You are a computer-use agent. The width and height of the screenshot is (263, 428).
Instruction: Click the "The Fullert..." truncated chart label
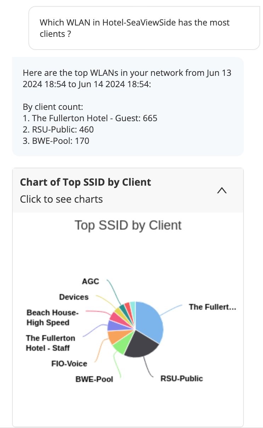[212, 307]
